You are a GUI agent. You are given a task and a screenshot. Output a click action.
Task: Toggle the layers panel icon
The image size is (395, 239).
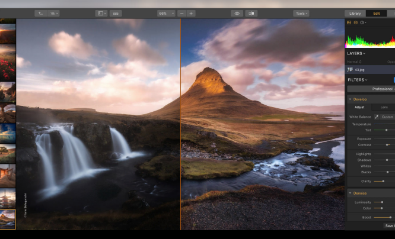tap(355, 22)
